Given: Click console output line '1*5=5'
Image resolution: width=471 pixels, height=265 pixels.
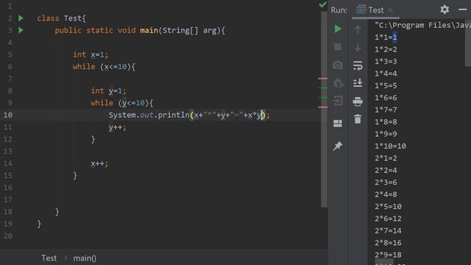Looking at the screenshot, I should (x=386, y=85).
